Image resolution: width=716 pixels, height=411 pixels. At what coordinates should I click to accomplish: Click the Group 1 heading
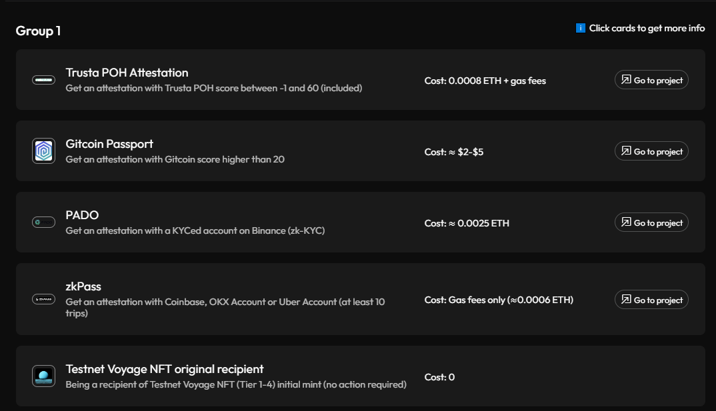(x=39, y=31)
